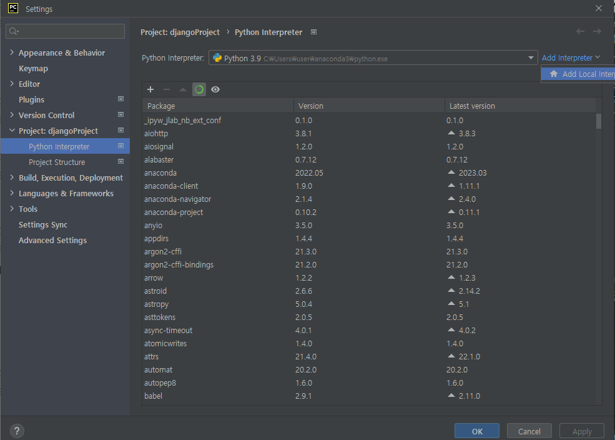Click the upgrade package arrow icon

click(x=183, y=89)
